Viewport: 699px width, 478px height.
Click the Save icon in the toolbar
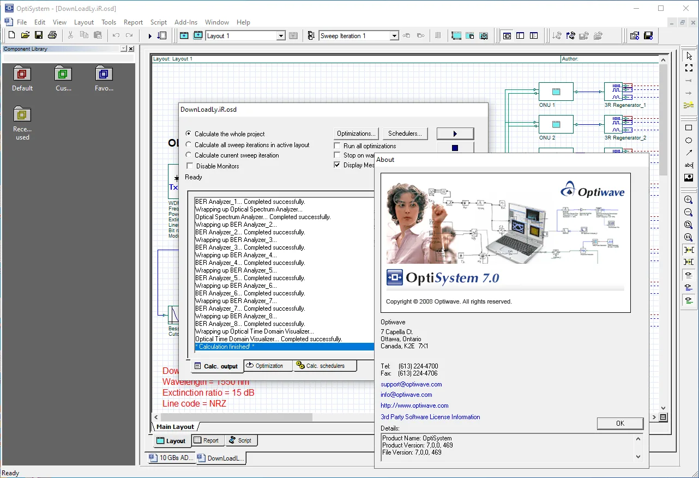39,35
